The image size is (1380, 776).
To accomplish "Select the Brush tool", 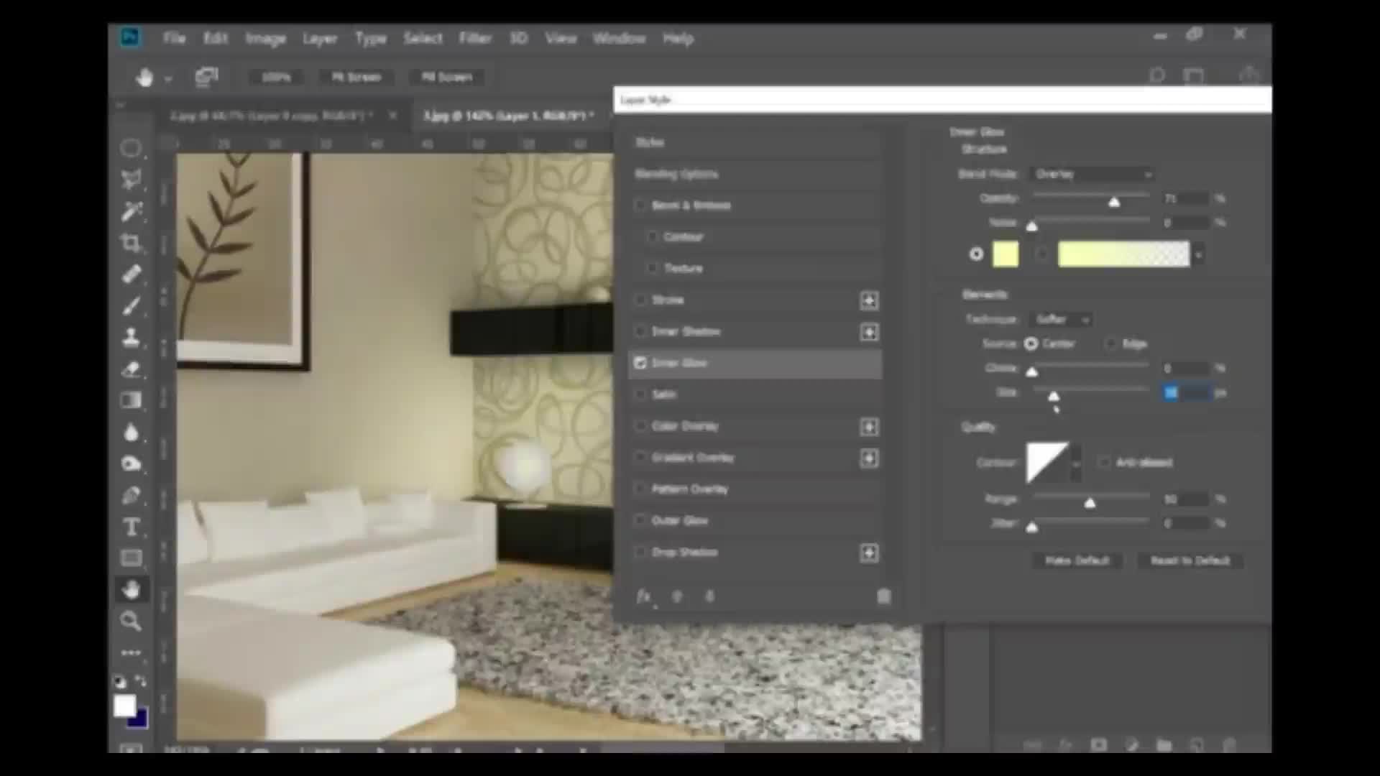I will tap(131, 306).
